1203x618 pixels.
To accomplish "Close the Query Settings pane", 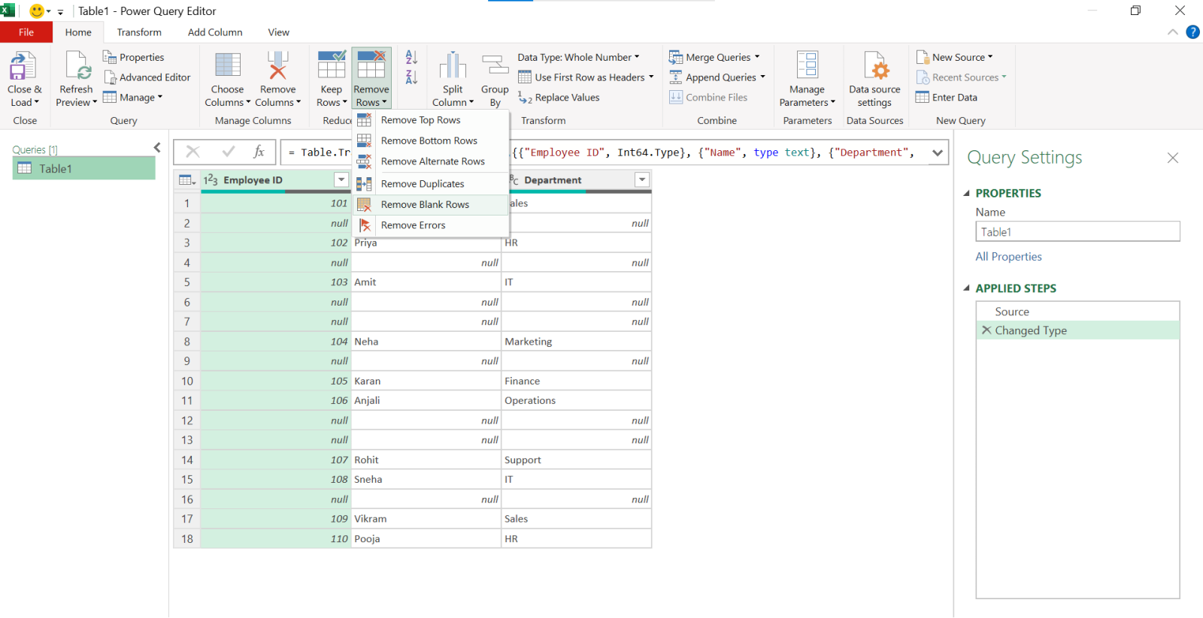I will click(x=1172, y=158).
